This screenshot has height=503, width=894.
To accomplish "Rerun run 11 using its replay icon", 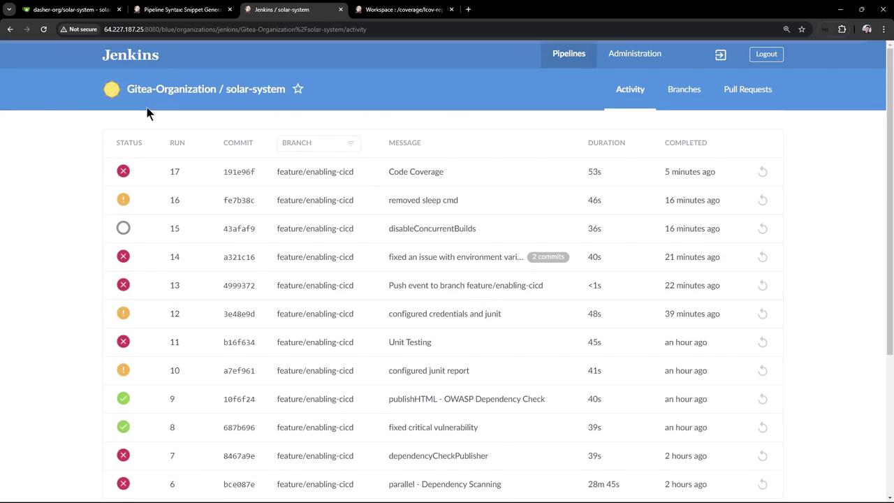I will [x=763, y=342].
